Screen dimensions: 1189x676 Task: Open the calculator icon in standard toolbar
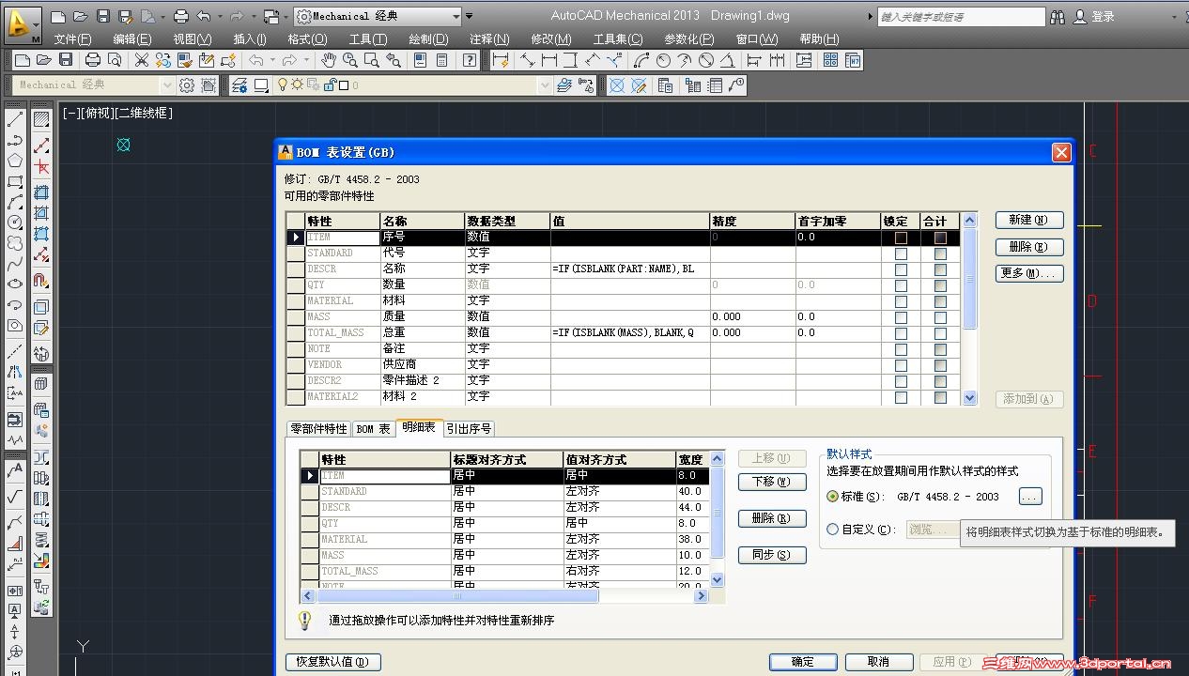pos(441,60)
